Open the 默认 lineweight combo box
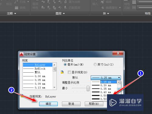The height and width of the screenshot is (114, 152). [x=106, y=78]
